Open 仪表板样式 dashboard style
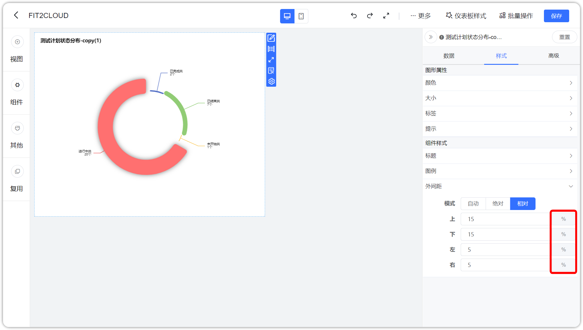Screen dimensions: 583x330 tap(466, 16)
